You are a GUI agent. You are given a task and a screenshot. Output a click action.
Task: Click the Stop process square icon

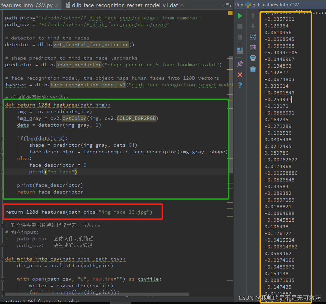coord(240,26)
